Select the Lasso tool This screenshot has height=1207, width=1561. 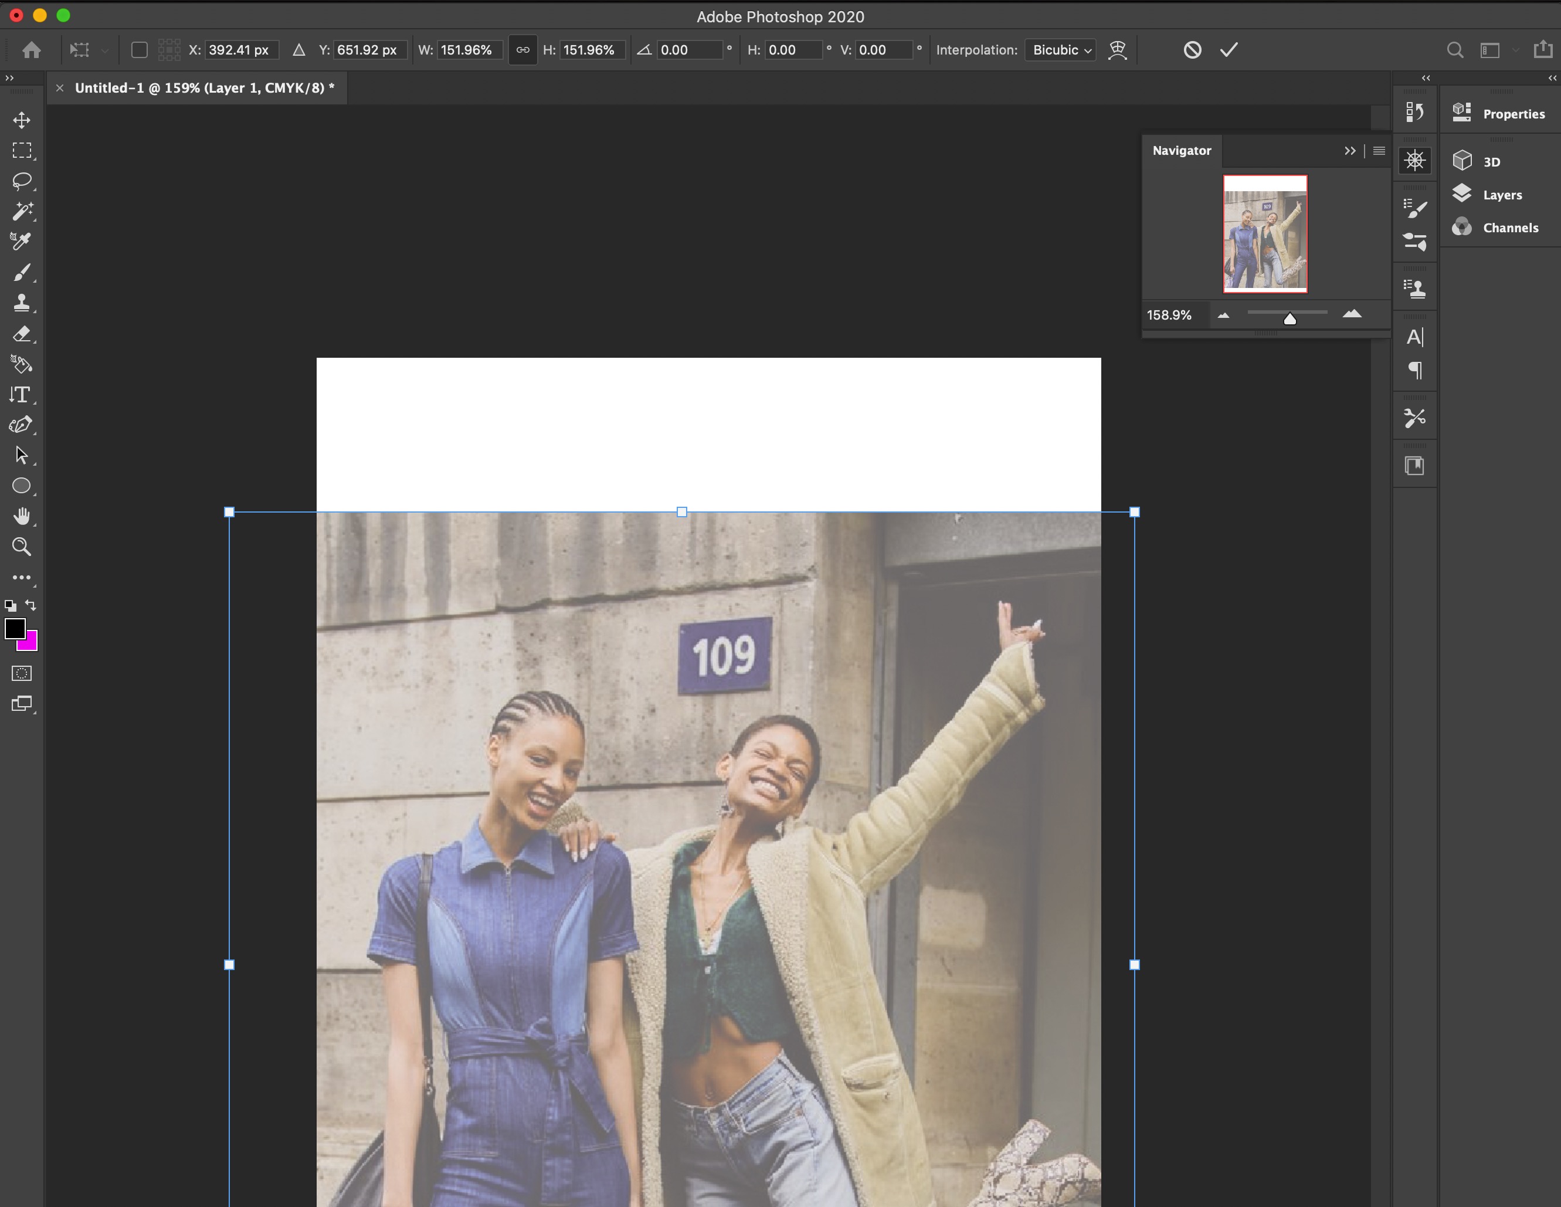[x=22, y=181]
